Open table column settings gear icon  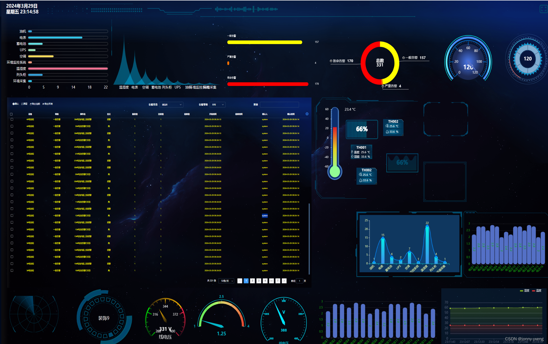307,114
